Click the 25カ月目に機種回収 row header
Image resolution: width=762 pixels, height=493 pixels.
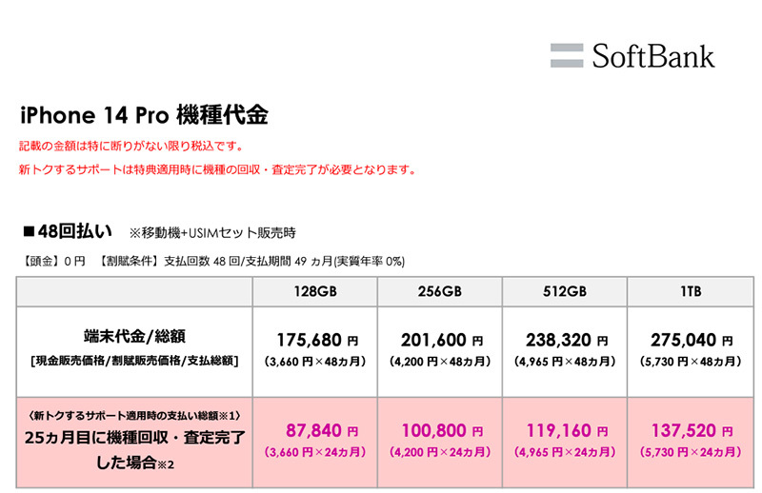pyautogui.click(x=134, y=438)
